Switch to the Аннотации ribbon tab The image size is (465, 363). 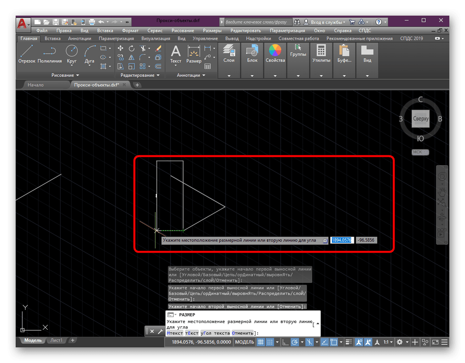[x=79, y=39]
